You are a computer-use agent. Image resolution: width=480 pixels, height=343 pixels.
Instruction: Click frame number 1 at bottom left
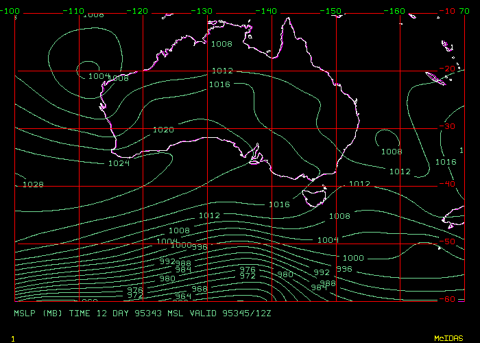[13, 338]
